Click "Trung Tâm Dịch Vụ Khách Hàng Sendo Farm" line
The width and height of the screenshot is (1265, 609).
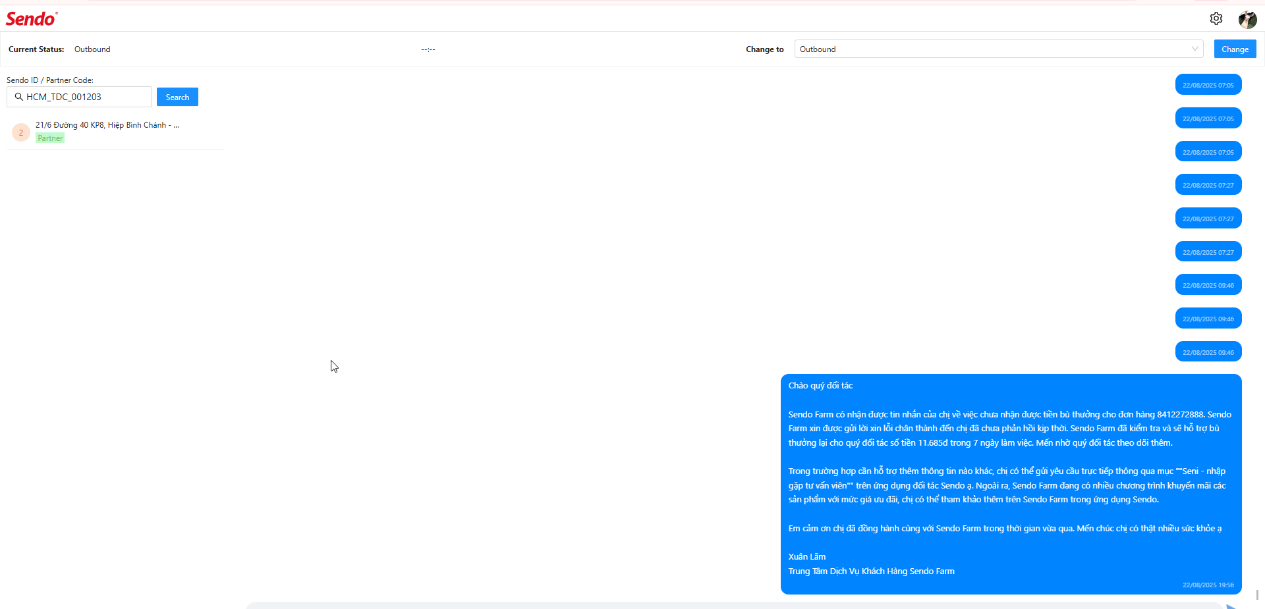871,571
